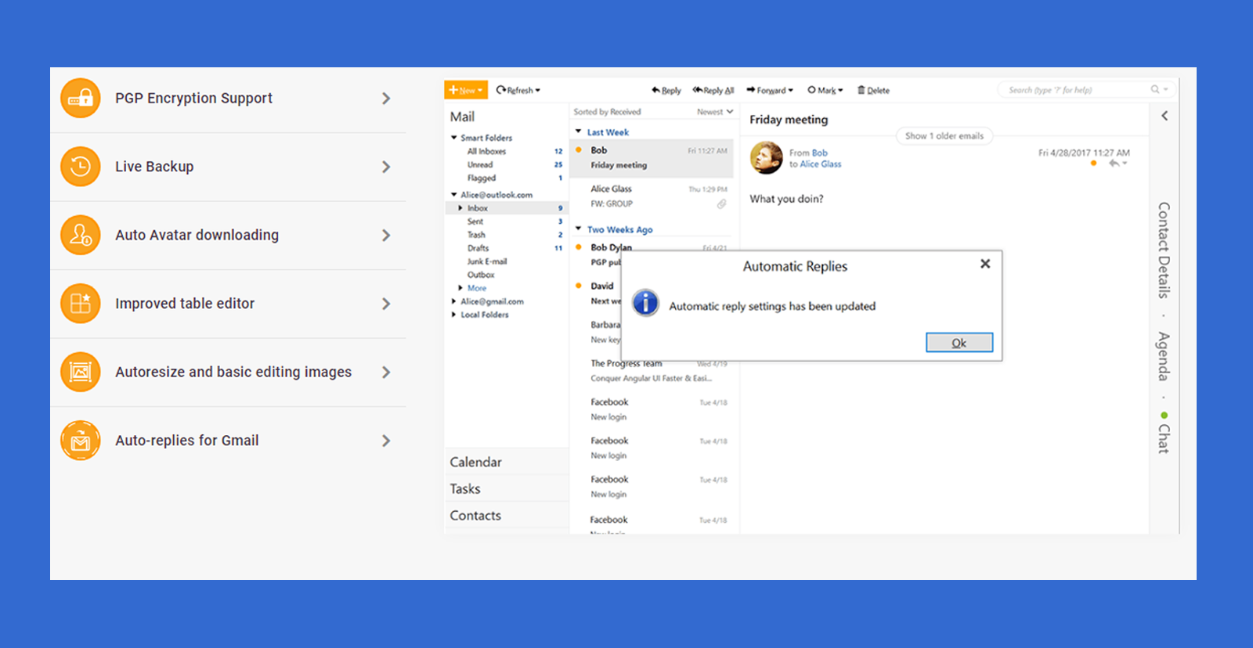
Task: Click Show 1 older emails
Action: [944, 136]
